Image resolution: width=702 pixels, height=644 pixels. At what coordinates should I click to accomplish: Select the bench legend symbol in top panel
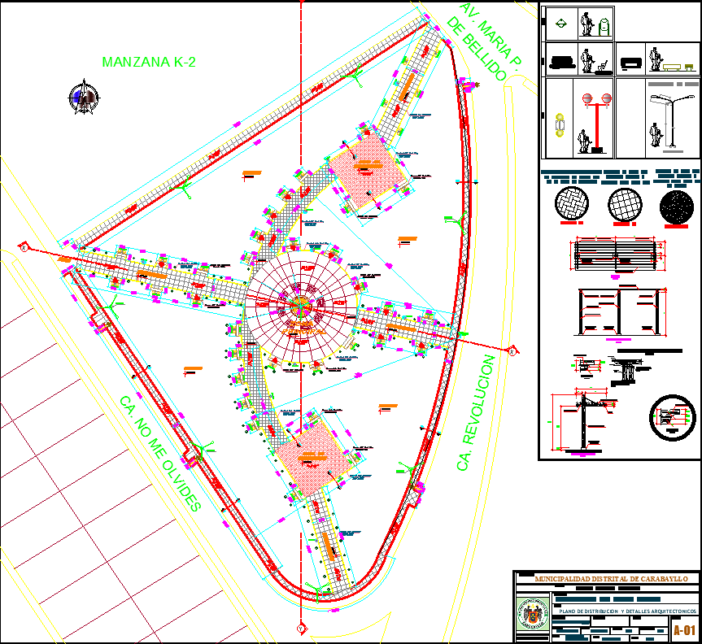(672, 66)
